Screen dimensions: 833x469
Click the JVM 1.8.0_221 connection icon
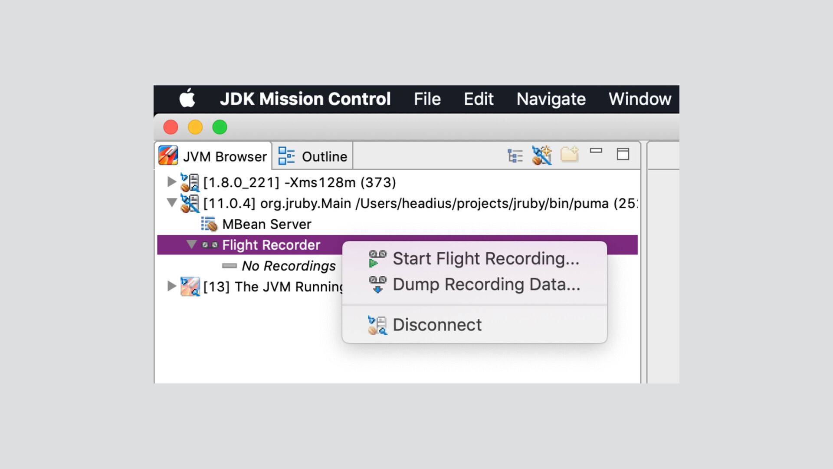(x=190, y=182)
